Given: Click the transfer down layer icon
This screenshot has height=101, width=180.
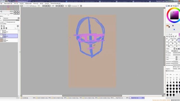Looking at the screenshot, I should [1, 28].
